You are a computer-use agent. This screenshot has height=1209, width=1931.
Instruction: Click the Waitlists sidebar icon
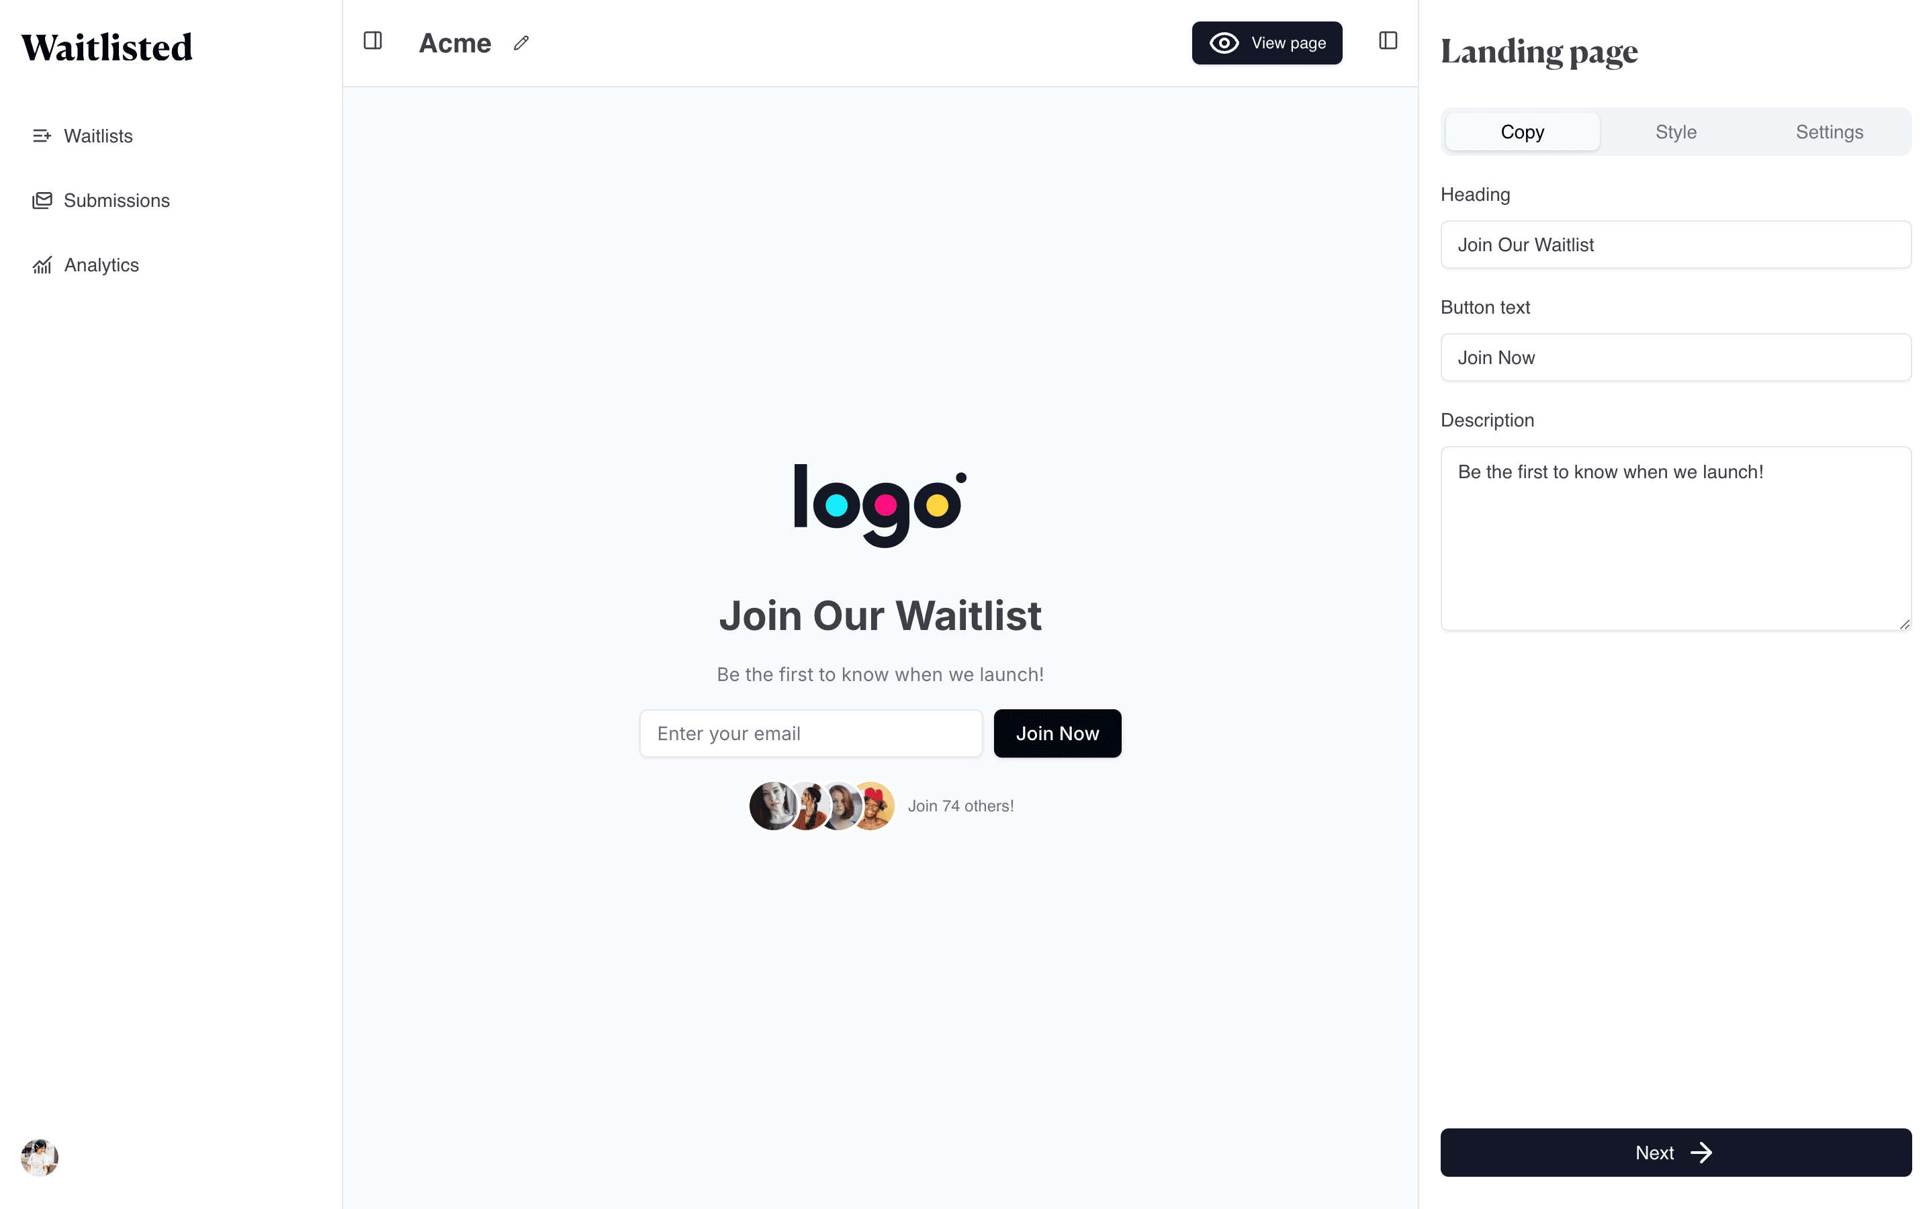[42, 135]
